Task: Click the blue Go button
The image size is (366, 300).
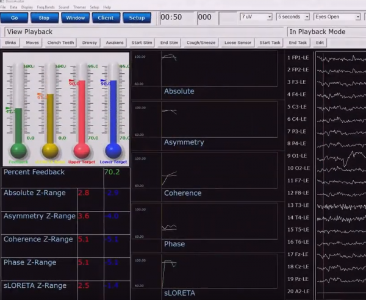Action: coord(15,18)
